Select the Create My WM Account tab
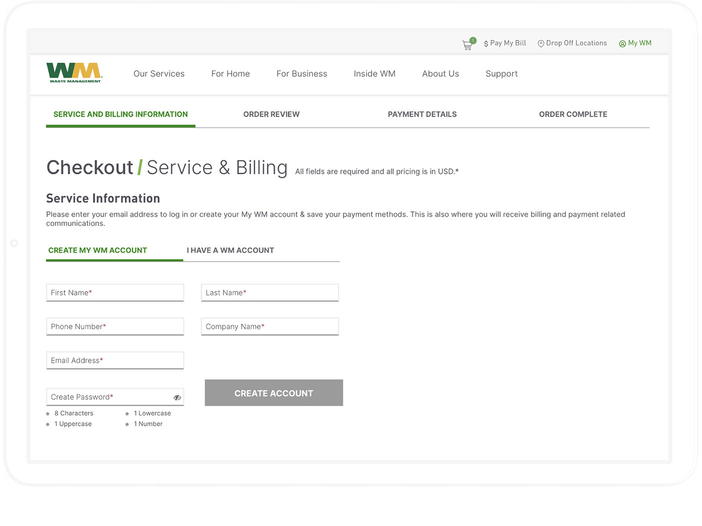Viewport: 702px width, 526px height. (x=98, y=250)
